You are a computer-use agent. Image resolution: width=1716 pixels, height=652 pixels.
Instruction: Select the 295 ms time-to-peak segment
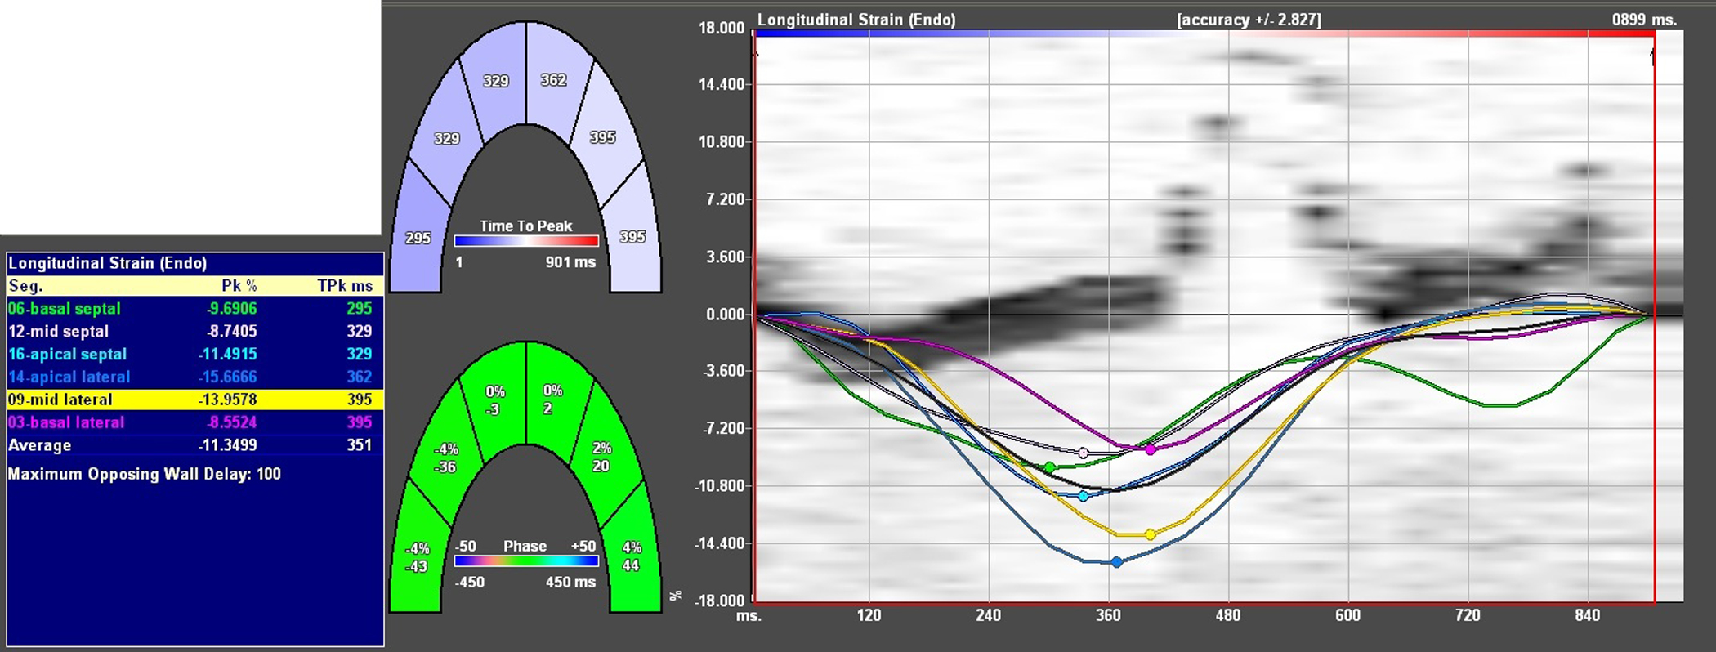418,238
